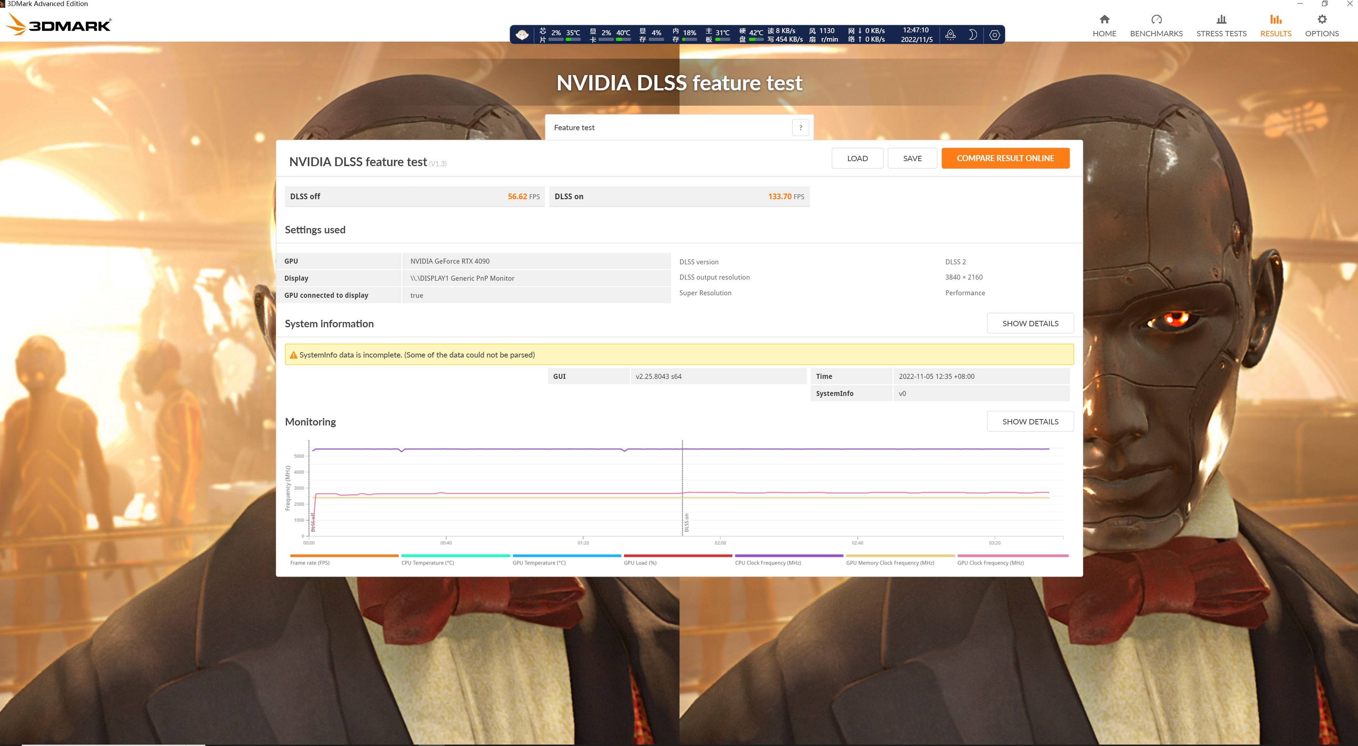Click the DLSS on marker in chart
The image size is (1358, 746).
(x=686, y=523)
